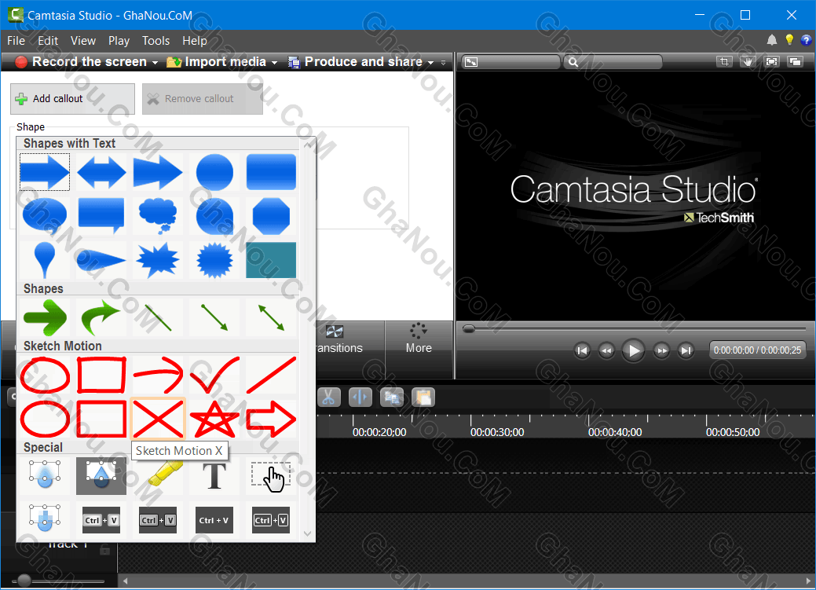Open the More tab button

(419, 339)
